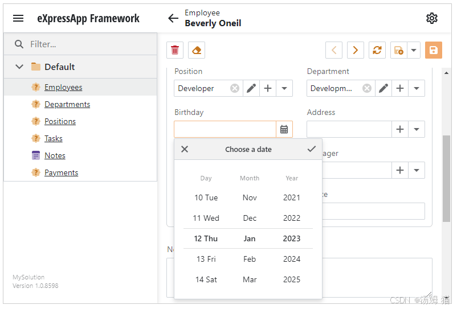
Task: Select year 2024 in date roller
Action: tap(291, 259)
